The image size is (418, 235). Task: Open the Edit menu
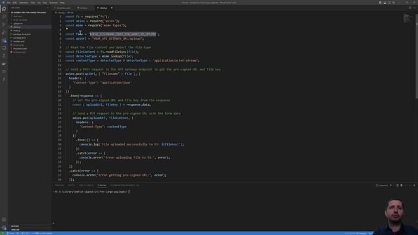point(14,3)
